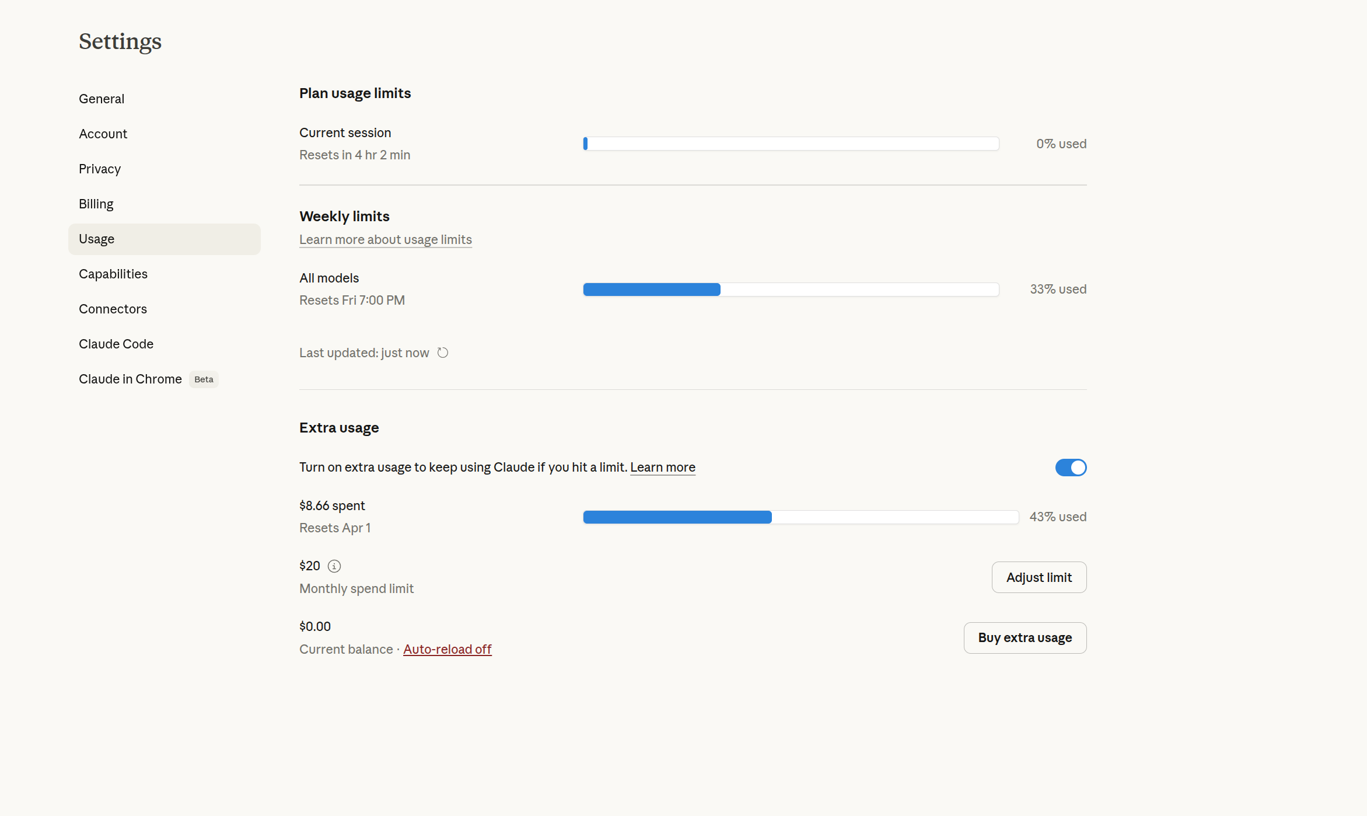Screen dimensions: 1367x816
Task: Go to the Account settings page
Action: tap(103, 134)
